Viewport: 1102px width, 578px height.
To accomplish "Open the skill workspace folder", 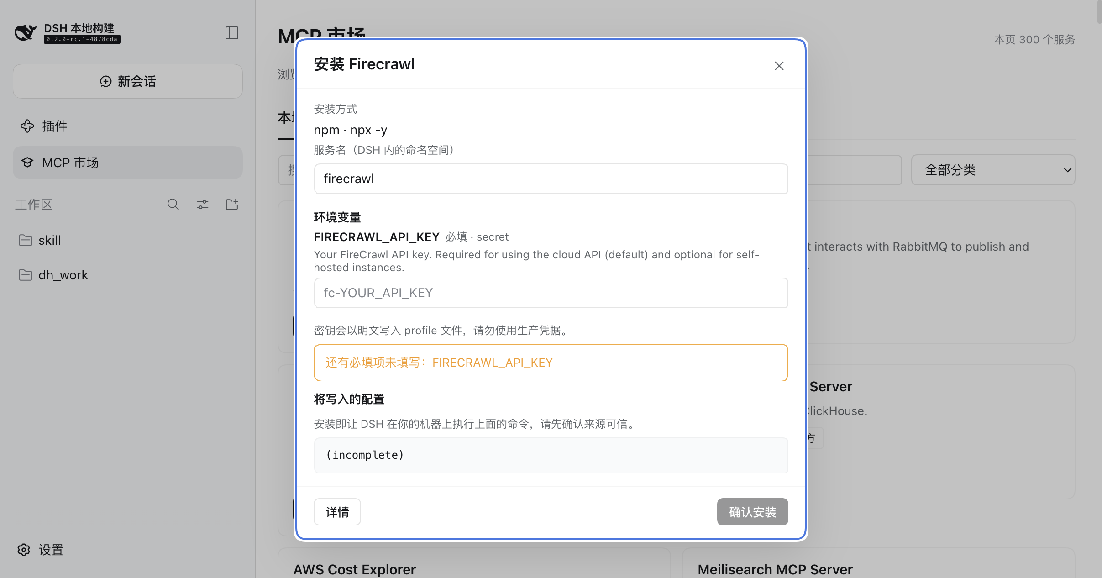I will coord(128,240).
